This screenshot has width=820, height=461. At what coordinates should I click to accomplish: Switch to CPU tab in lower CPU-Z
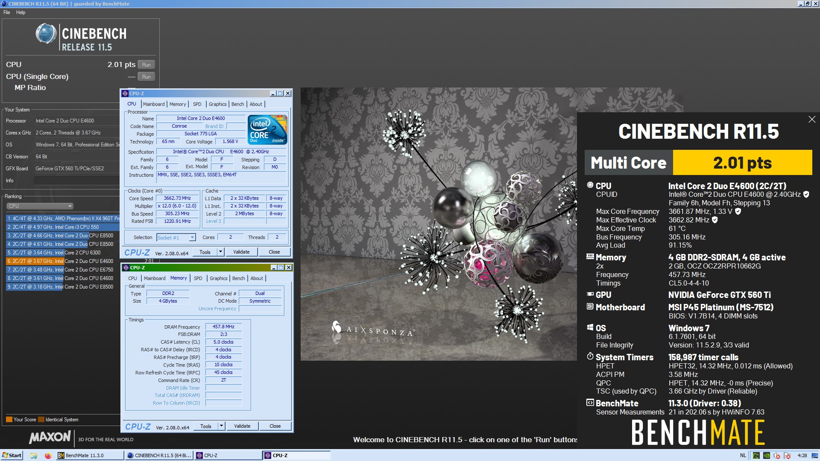133,278
